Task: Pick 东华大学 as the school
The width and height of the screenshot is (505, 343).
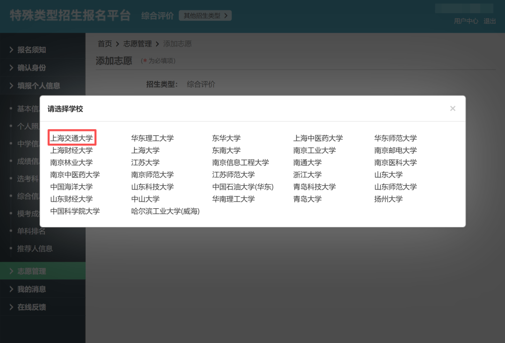Action: (226, 139)
